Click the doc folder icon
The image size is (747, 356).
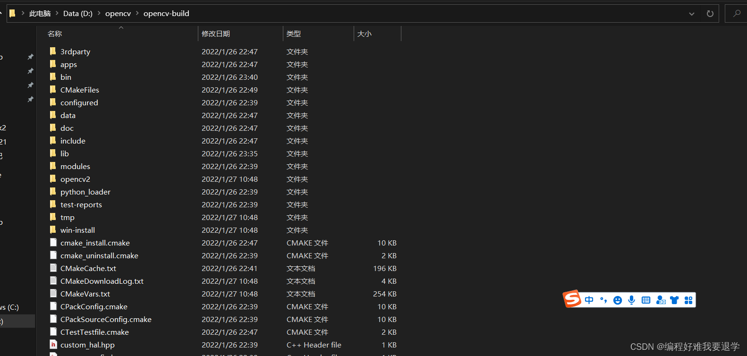(53, 127)
